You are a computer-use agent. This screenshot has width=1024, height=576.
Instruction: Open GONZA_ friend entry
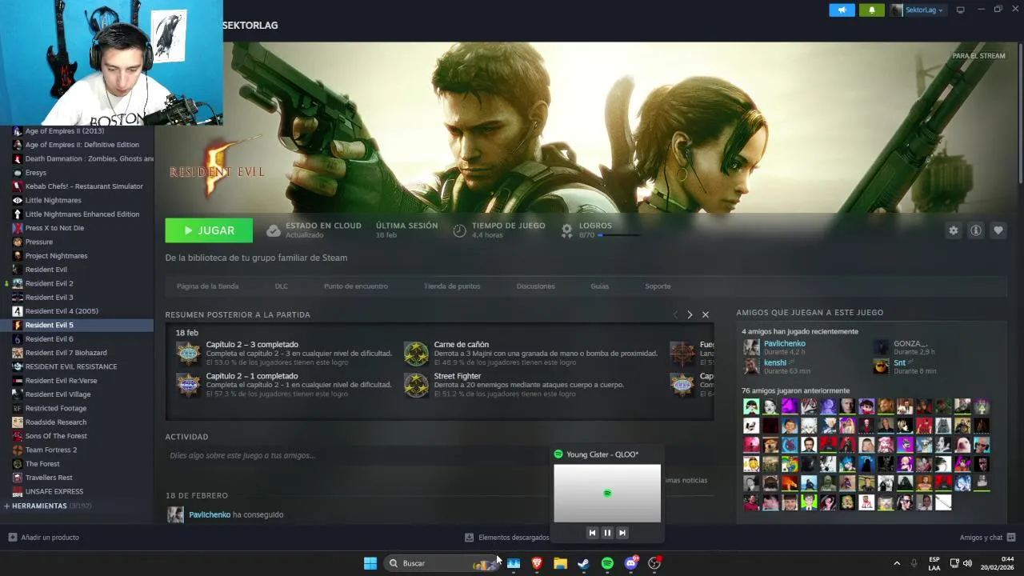pyautogui.click(x=910, y=343)
